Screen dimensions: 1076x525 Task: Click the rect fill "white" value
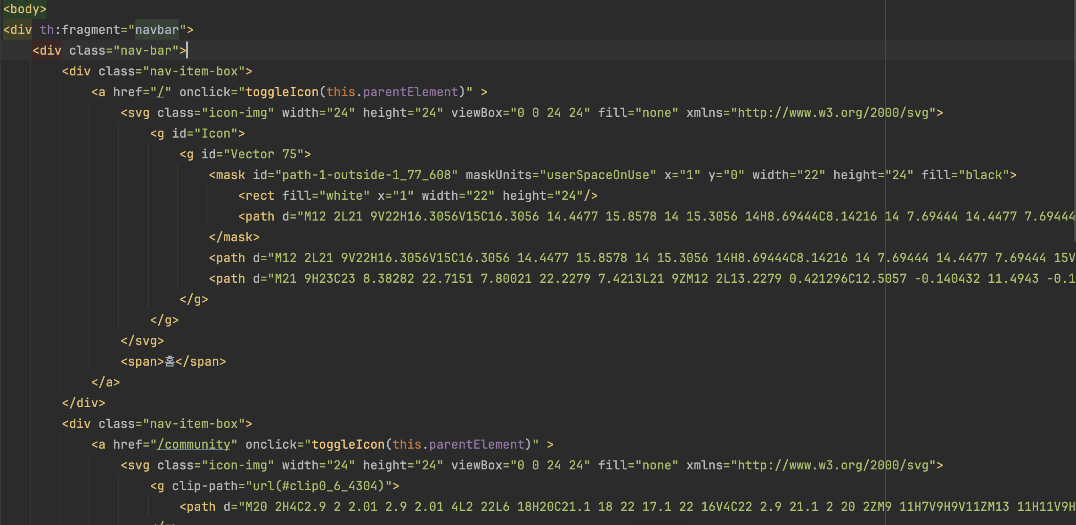click(344, 196)
